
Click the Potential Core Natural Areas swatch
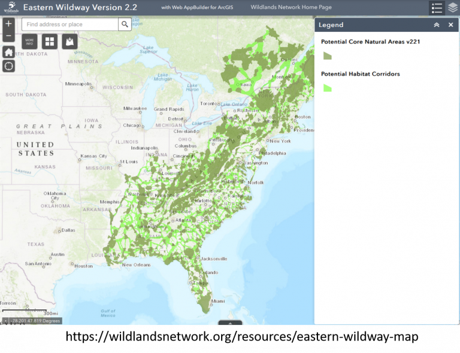(328, 56)
